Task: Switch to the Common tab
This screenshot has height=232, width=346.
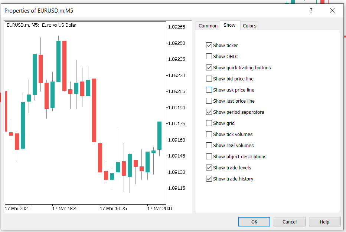Action: point(208,26)
